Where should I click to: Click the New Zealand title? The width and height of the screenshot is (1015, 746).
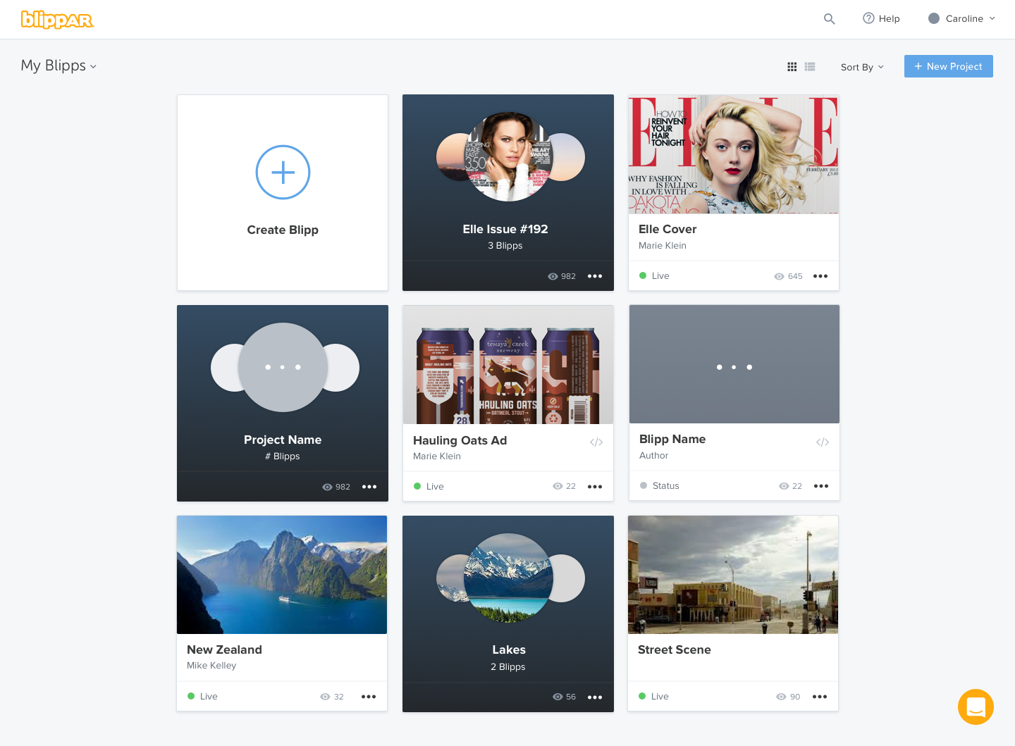(224, 649)
